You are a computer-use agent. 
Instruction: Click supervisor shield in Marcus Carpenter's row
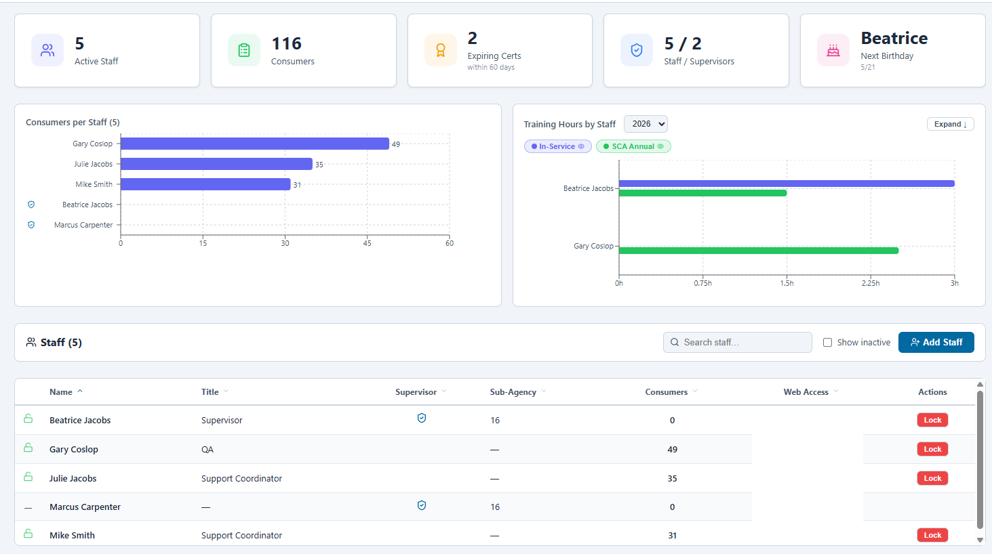pos(422,505)
